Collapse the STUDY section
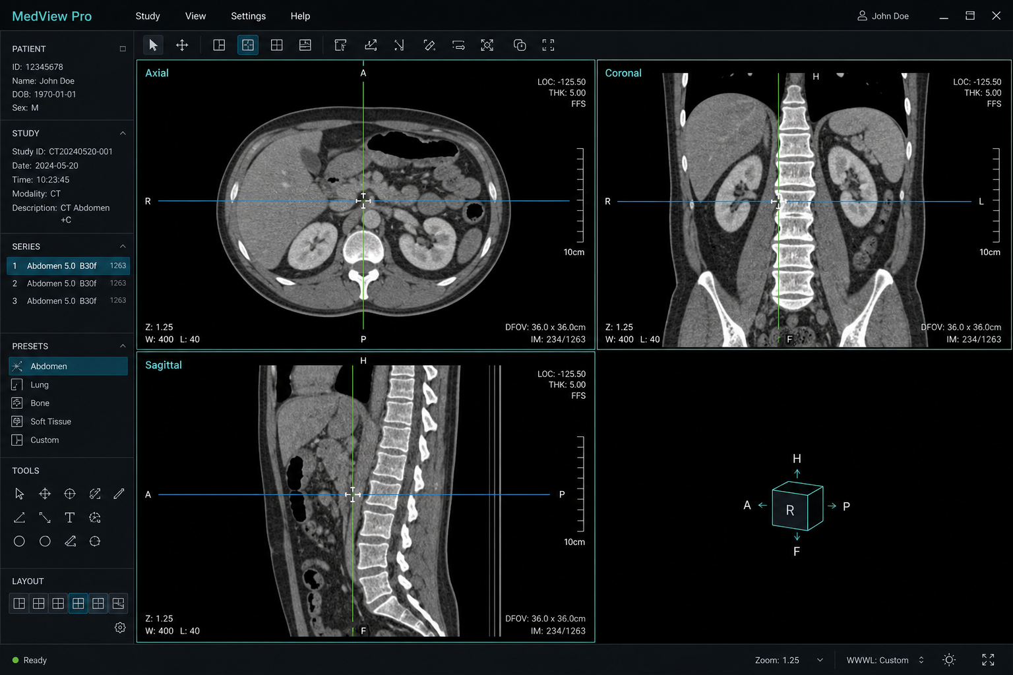Image resolution: width=1013 pixels, height=675 pixels. click(x=123, y=133)
